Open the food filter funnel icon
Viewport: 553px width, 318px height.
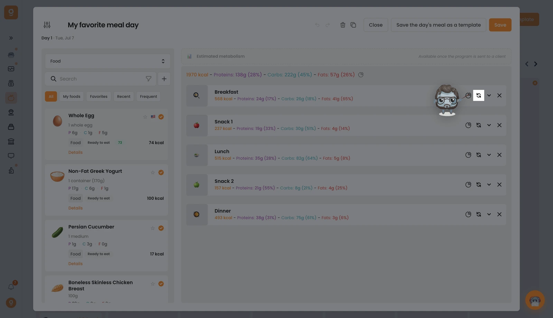pyautogui.click(x=149, y=79)
